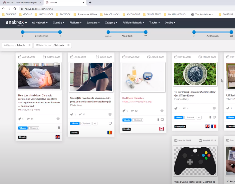Screen dimensions: 235x184
Task: Open a new browser tab with the plus icon
Action: pyautogui.click(x=90, y=2)
